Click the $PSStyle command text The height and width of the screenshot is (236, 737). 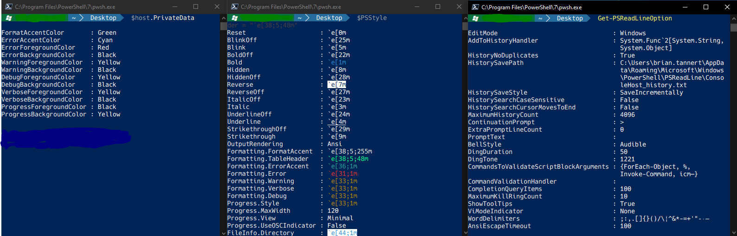tap(372, 18)
